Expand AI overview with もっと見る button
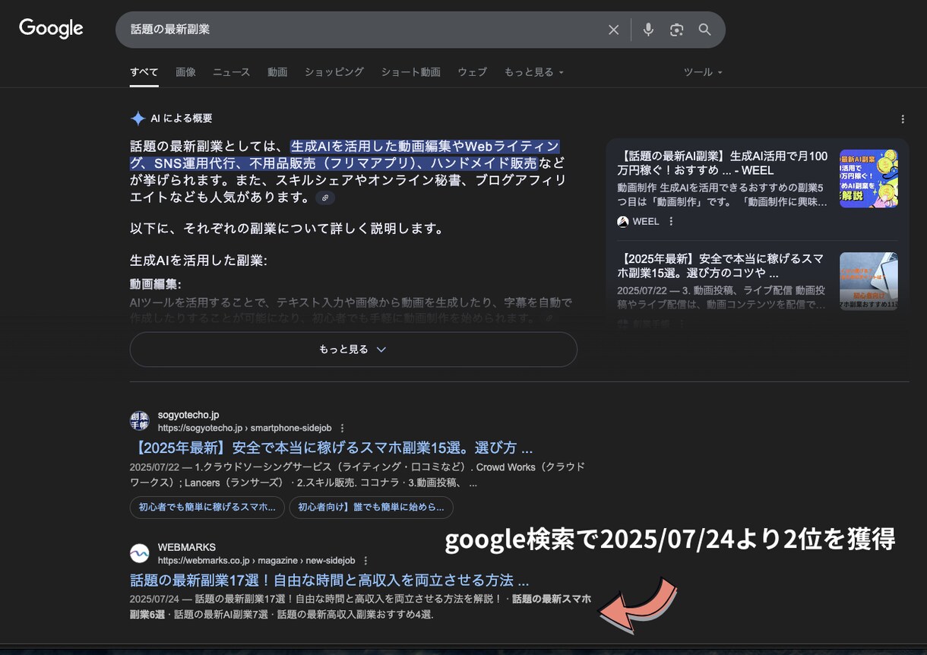The width and height of the screenshot is (927, 655). 353,350
